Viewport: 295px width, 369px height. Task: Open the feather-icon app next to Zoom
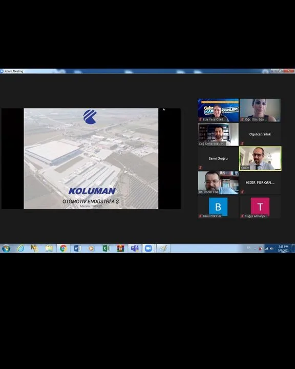(163, 248)
